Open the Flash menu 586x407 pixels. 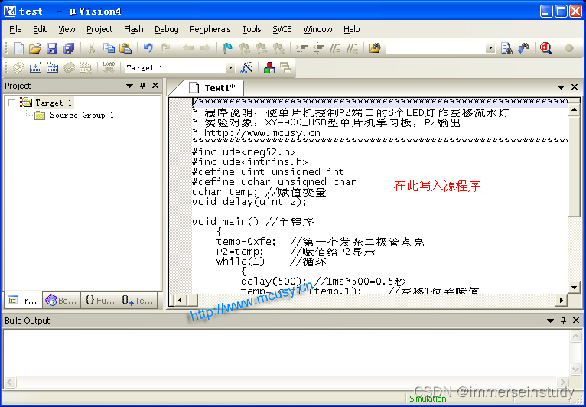coord(134,29)
